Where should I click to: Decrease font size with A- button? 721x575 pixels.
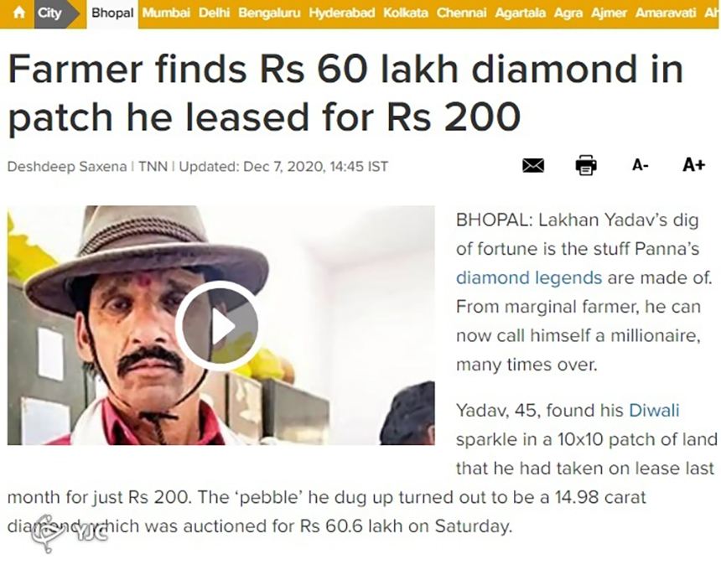pyautogui.click(x=640, y=166)
